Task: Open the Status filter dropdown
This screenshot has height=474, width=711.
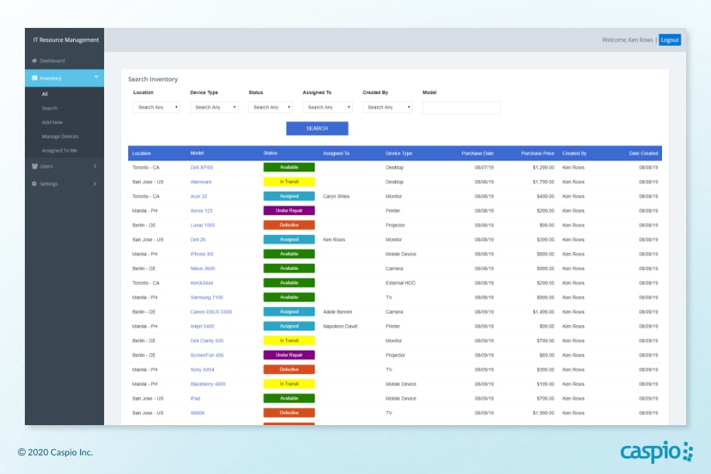Action: pos(270,108)
